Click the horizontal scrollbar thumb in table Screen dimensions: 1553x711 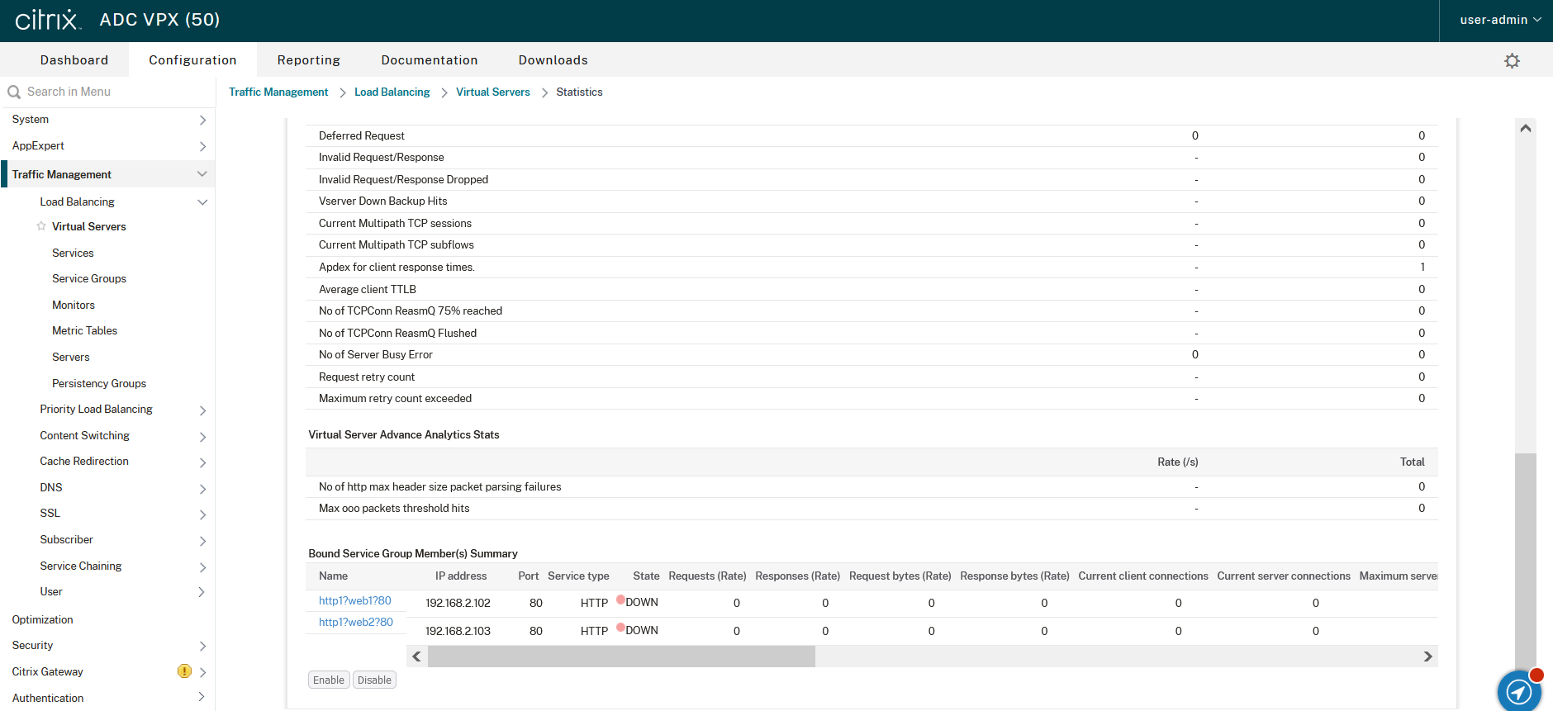pos(621,656)
